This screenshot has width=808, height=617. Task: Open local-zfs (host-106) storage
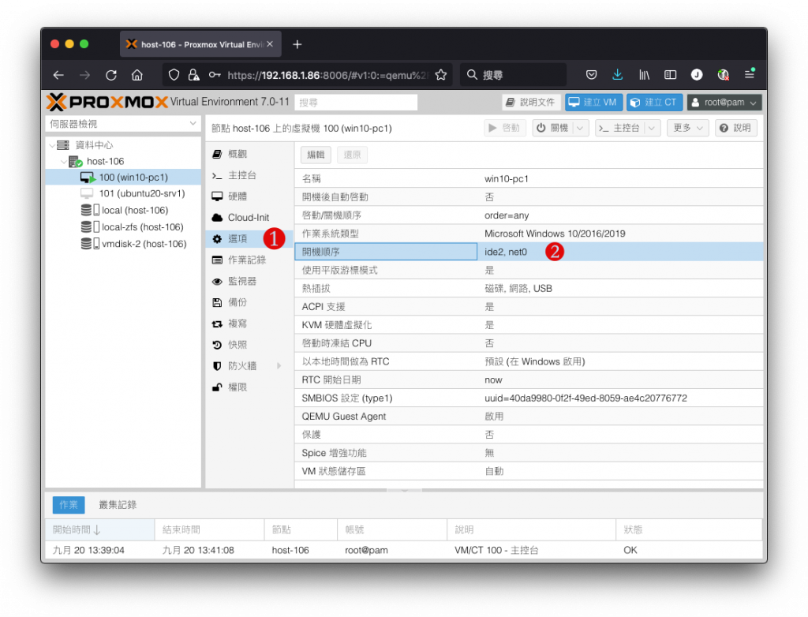tap(123, 226)
